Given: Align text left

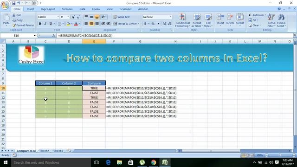Looking at the screenshot, I should tap(86, 24).
